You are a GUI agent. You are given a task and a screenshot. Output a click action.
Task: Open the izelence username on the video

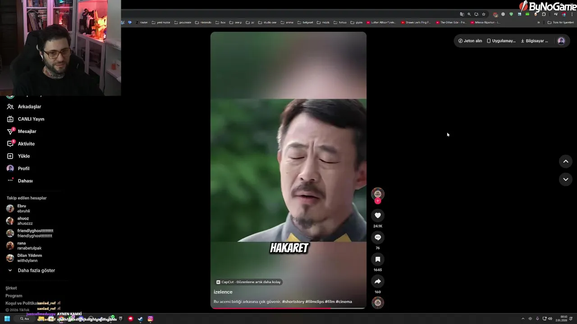[x=223, y=292]
